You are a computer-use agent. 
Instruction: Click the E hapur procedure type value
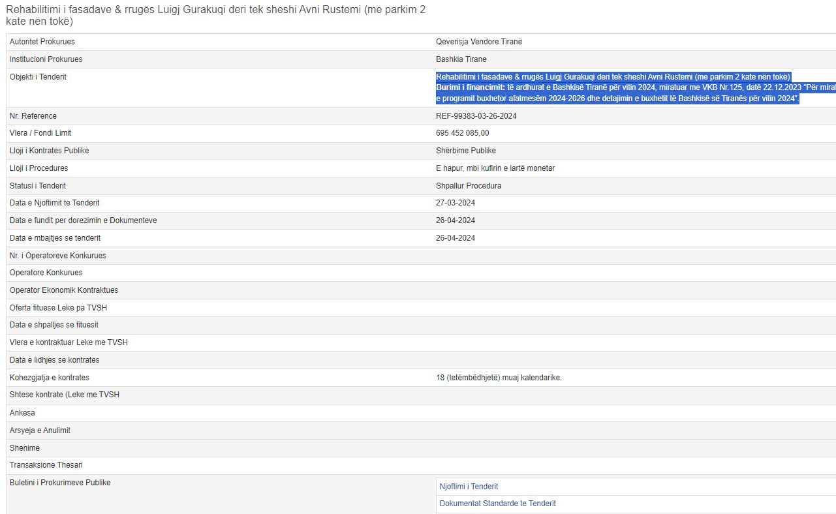click(495, 168)
